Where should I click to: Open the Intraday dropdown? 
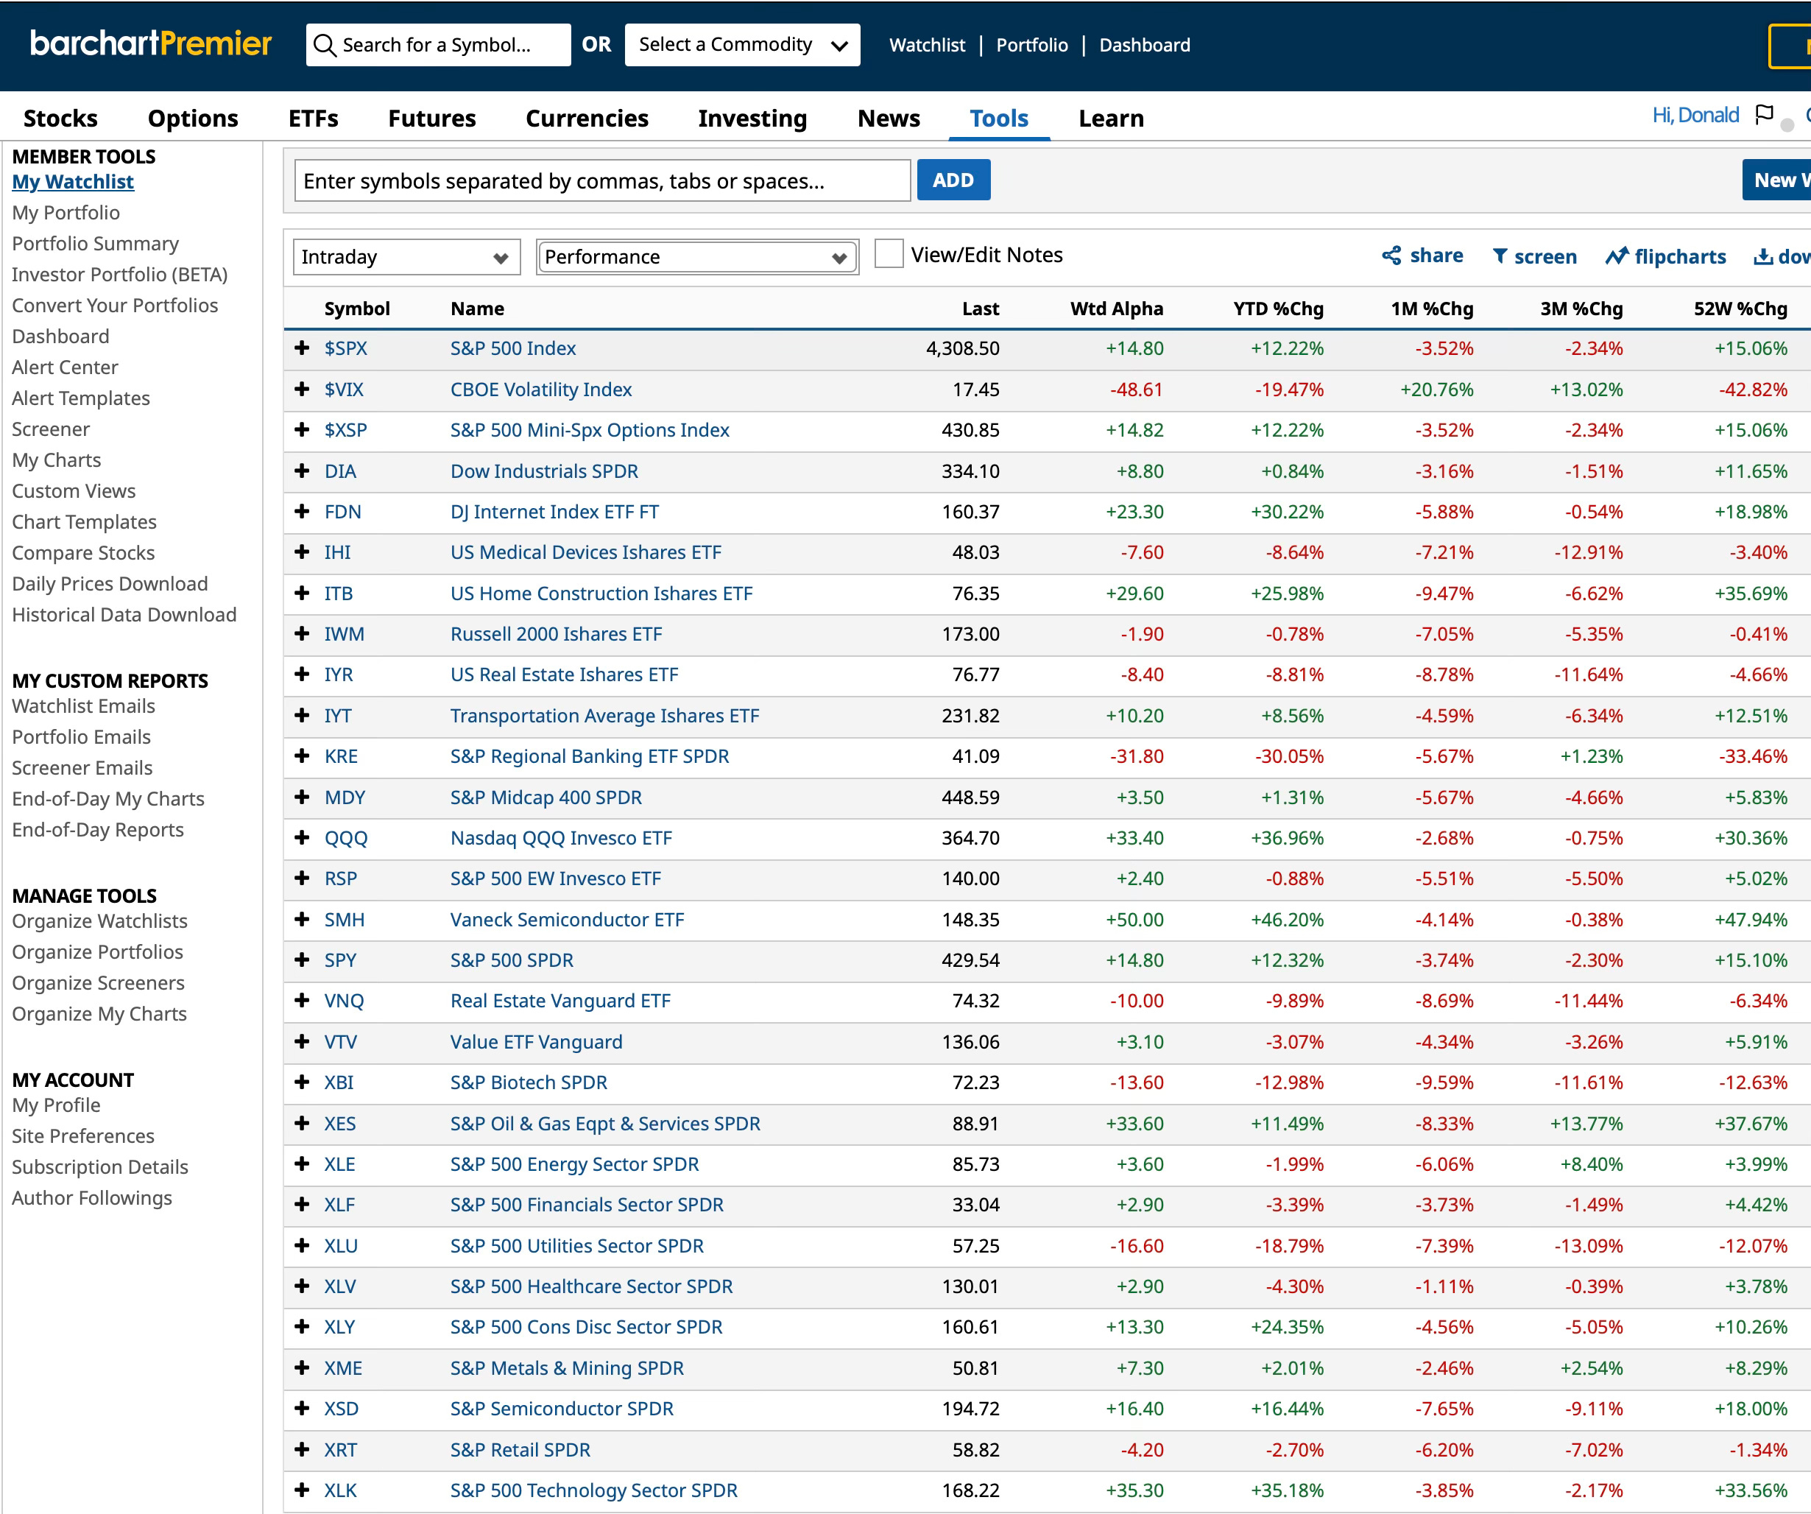point(406,257)
